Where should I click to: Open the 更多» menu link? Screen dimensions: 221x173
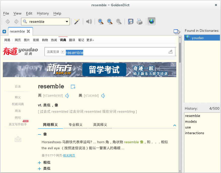(x=90, y=40)
